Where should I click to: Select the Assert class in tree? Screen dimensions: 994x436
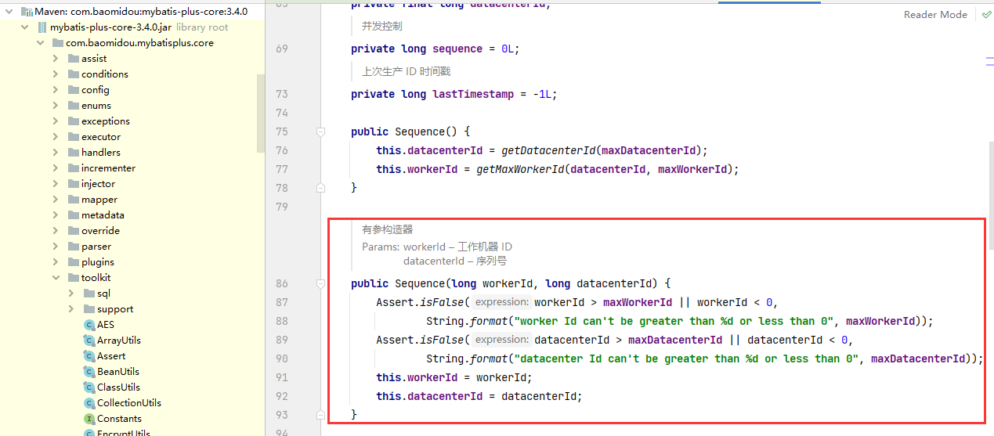pyautogui.click(x=111, y=356)
